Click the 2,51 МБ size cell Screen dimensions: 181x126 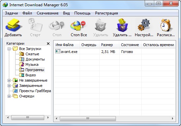(x=108, y=52)
